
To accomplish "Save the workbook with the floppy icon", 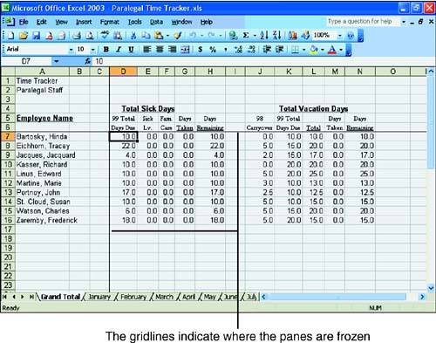I will (36, 36).
